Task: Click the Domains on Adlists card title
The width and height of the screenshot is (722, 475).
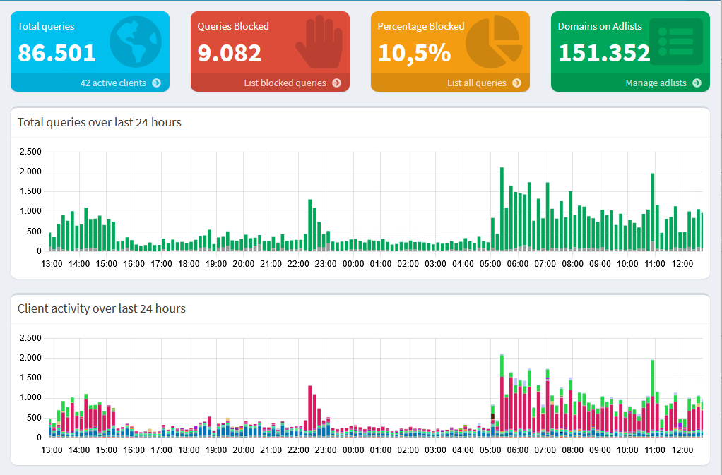Action: point(600,26)
